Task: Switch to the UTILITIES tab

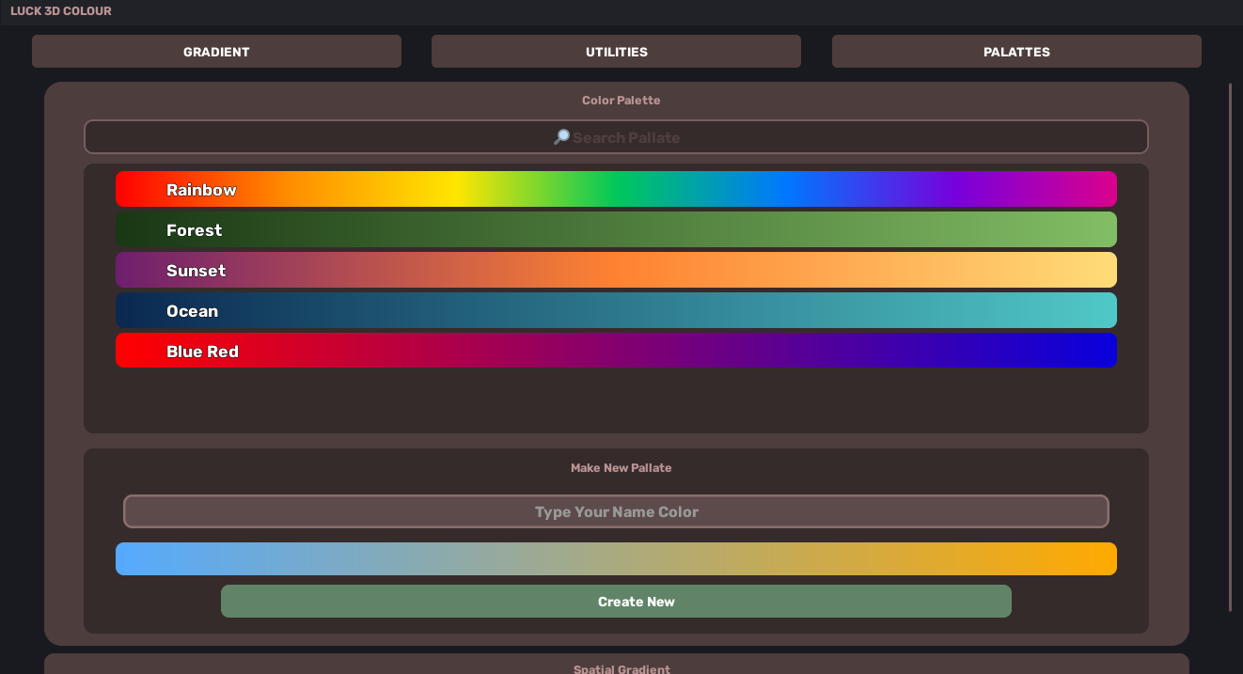Action: point(616,52)
